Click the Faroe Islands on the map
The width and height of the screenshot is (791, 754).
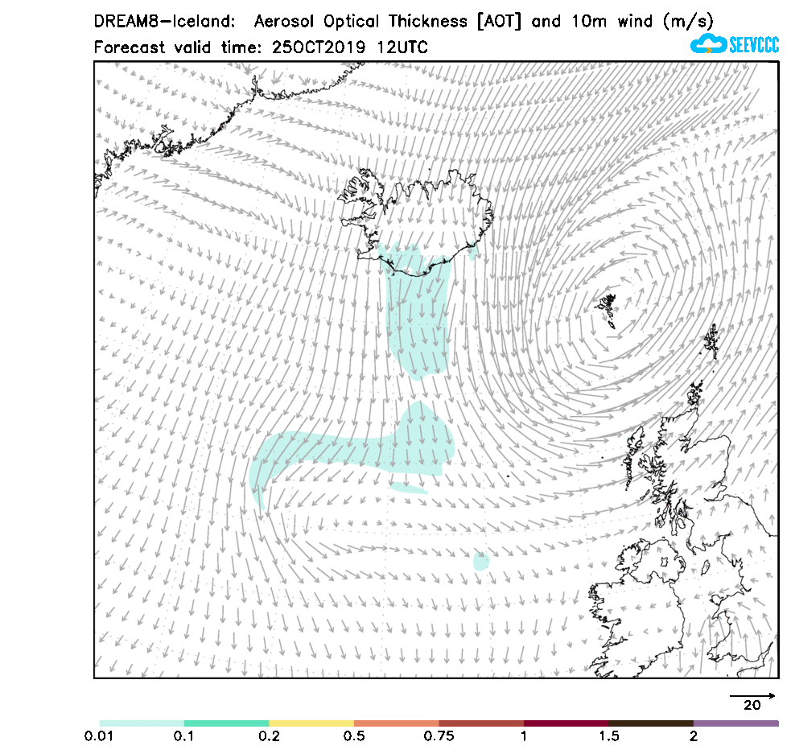(607, 310)
